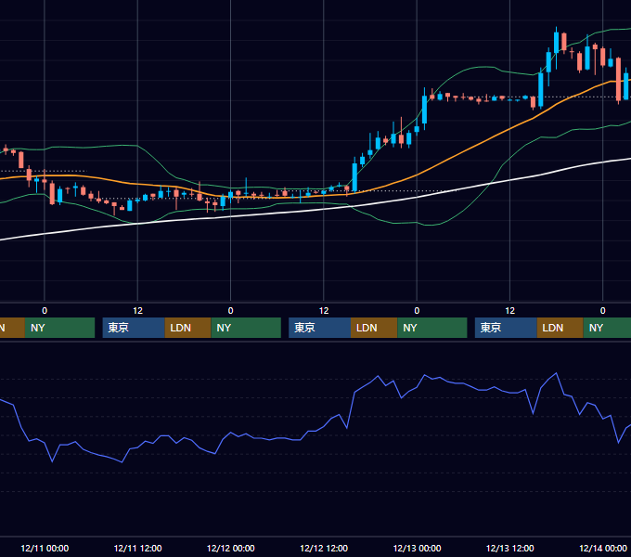Image resolution: width=631 pixels, height=557 pixels.
Task: Click the 12/13 00:00 time axis label
Action: 417,548
